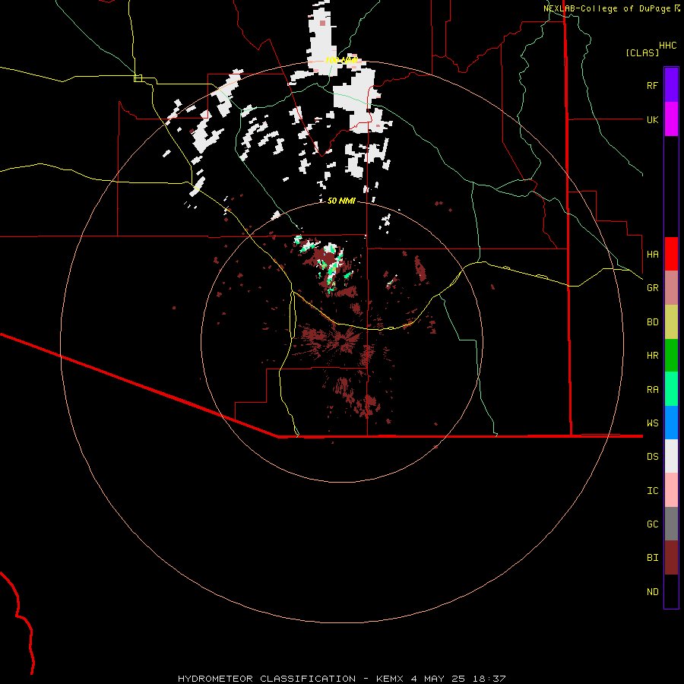684x684 pixels.
Task: Click the RF legend label
Action: click(652, 85)
